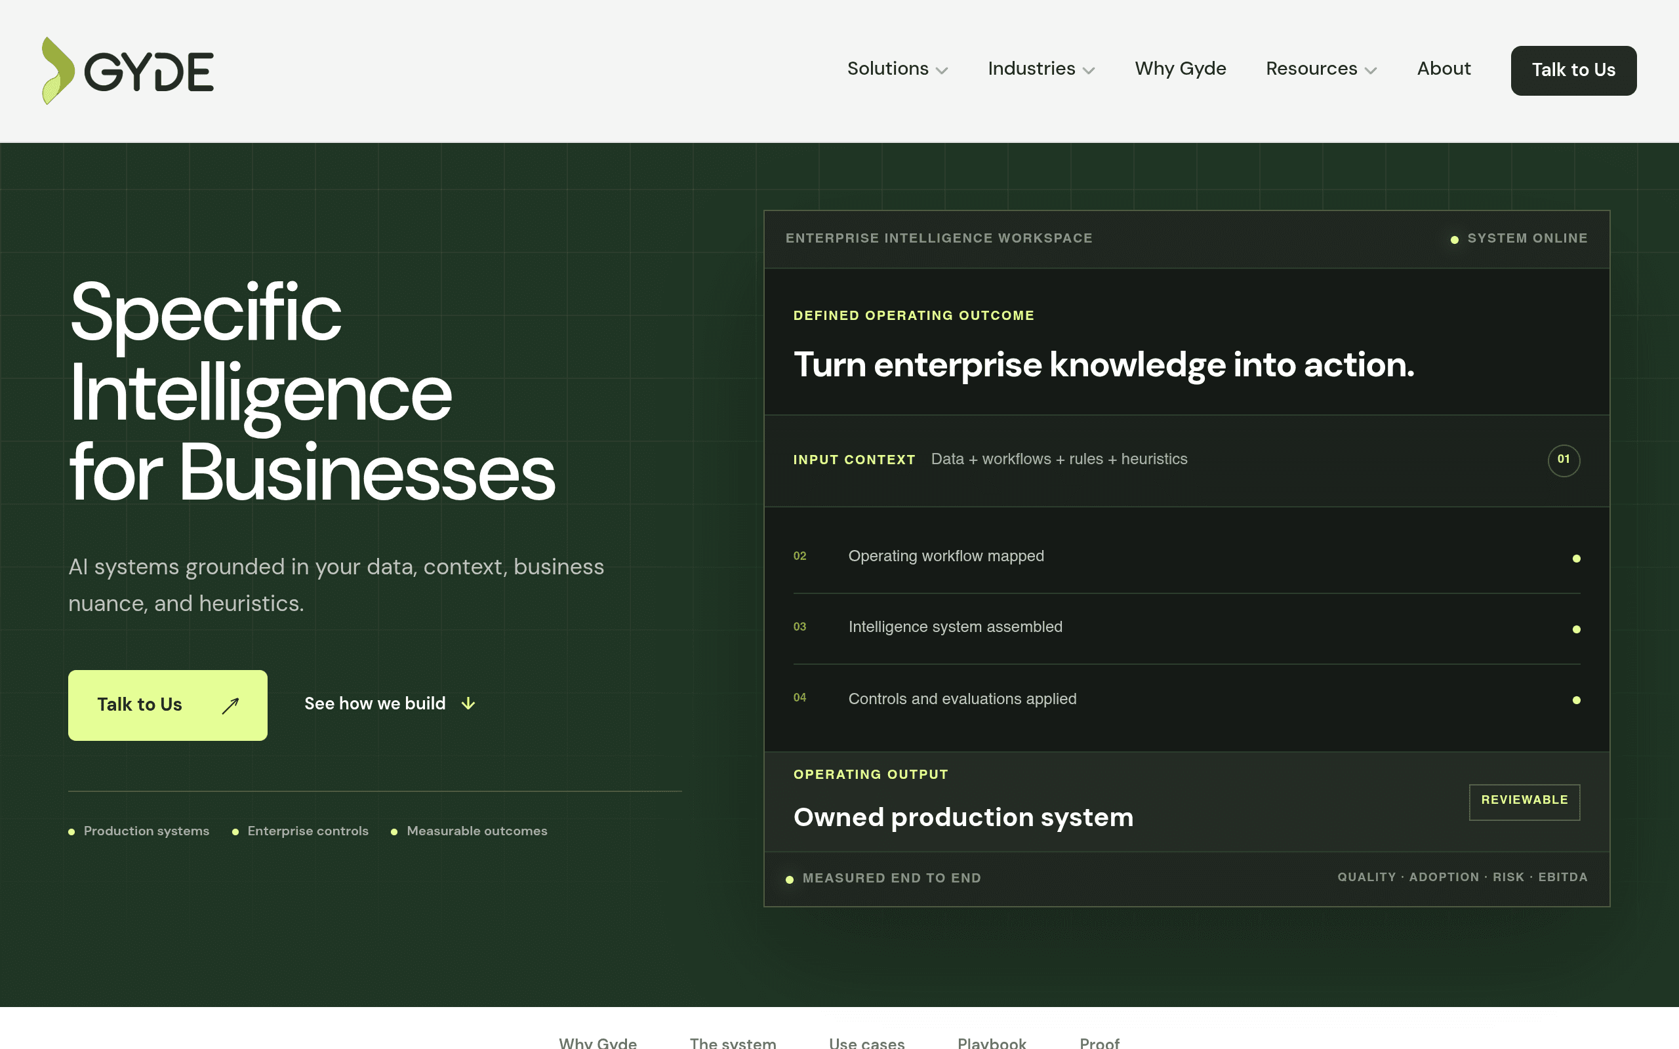Image resolution: width=1679 pixels, height=1049 pixels.
Task: Click the arrow icon on hero Talk to Us
Action: (x=230, y=705)
